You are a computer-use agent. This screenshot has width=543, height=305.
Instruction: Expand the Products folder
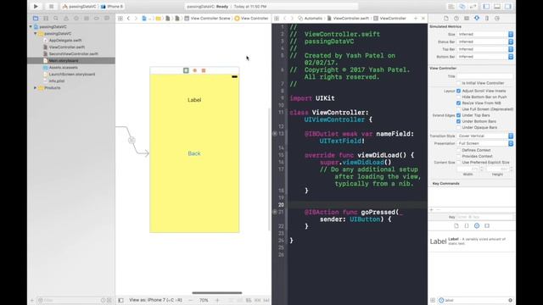coord(36,88)
